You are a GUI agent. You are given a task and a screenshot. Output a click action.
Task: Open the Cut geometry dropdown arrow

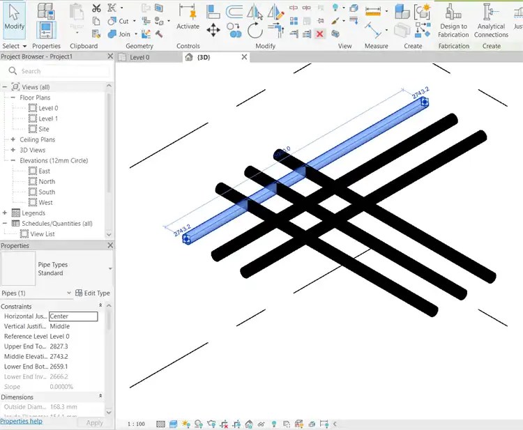(x=135, y=21)
